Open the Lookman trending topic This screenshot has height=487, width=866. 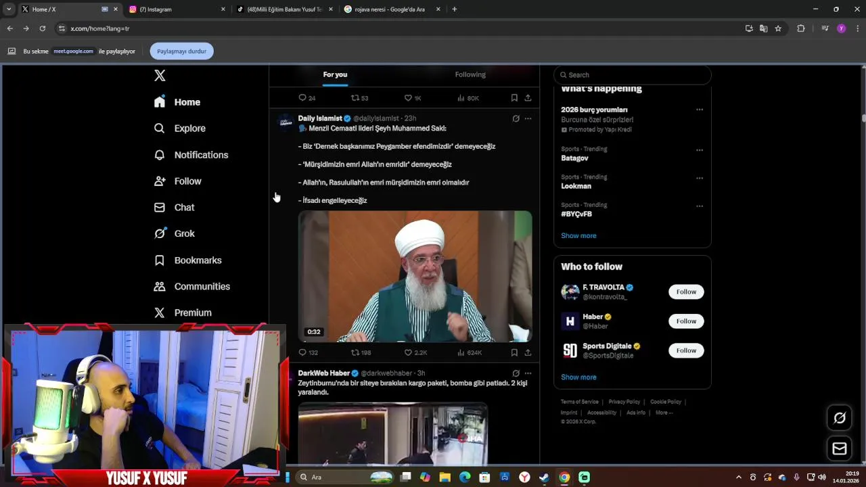click(x=576, y=186)
